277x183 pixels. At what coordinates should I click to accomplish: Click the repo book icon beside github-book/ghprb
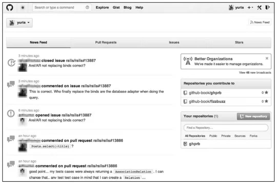(x=185, y=93)
